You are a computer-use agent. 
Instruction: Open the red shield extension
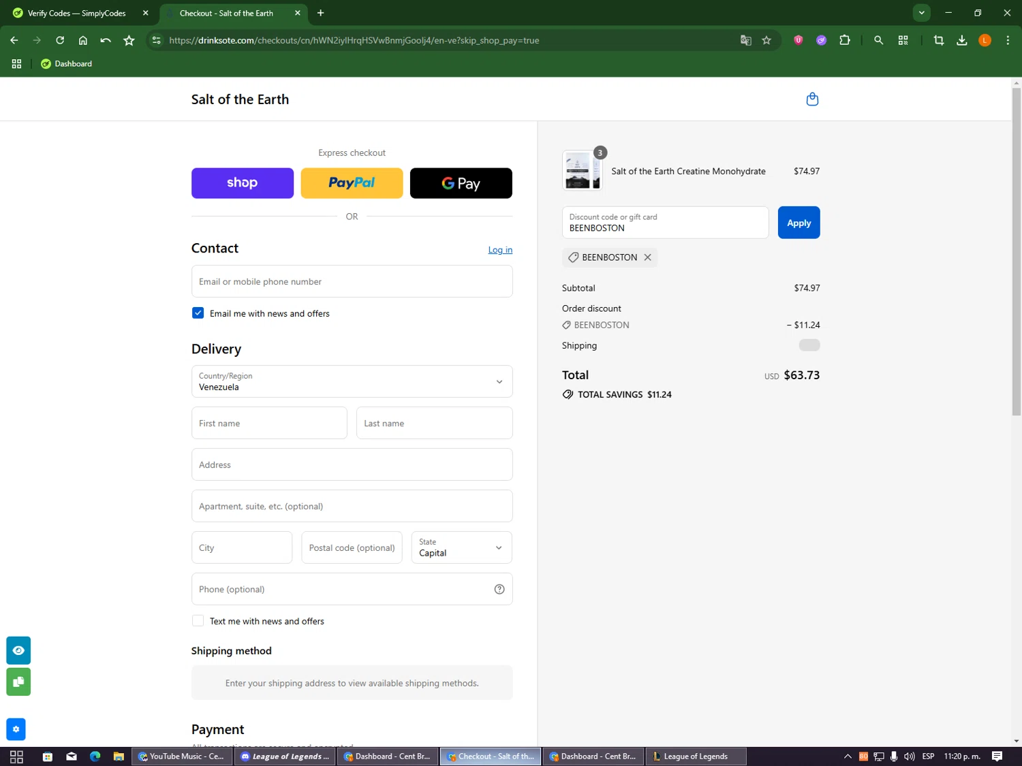[x=799, y=40]
